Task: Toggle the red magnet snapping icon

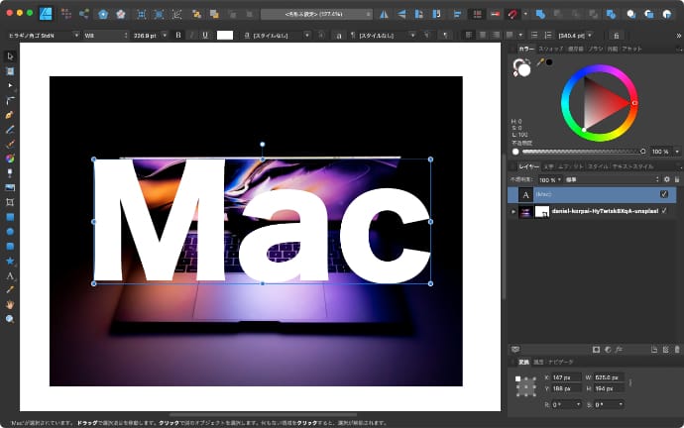Action: pos(512,15)
